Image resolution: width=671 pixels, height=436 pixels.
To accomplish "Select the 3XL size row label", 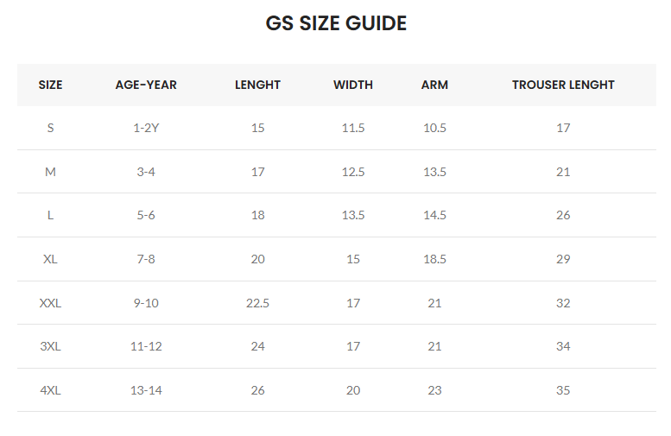I will click(51, 346).
